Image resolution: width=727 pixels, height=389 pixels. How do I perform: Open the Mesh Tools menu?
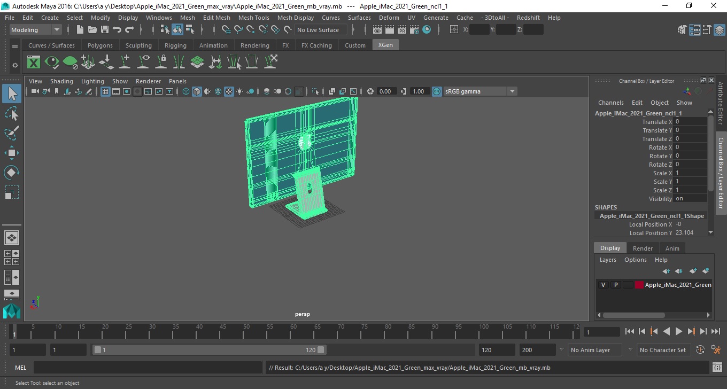click(254, 18)
